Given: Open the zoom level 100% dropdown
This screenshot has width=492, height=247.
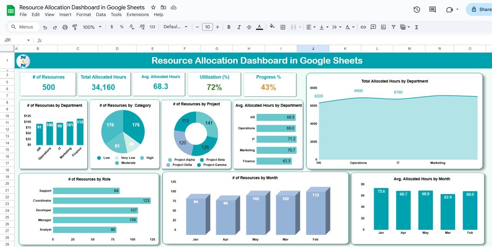Looking at the screenshot, I should click(x=92, y=27).
